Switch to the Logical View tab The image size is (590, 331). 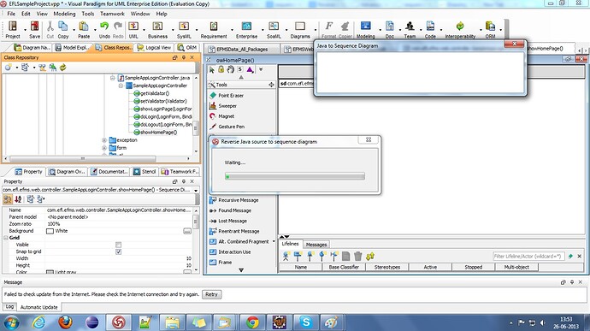tap(154, 47)
